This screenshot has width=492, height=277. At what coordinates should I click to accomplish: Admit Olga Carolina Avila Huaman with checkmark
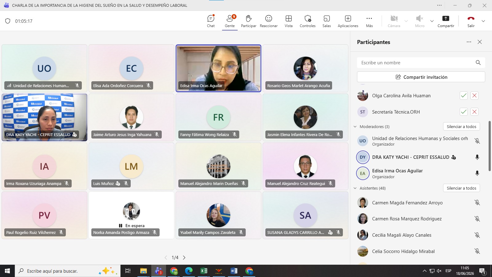[x=463, y=95]
